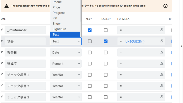Enable the KEY checkbox for 報告日
The width and height of the screenshot is (183, 103).
tap(90, 52)
